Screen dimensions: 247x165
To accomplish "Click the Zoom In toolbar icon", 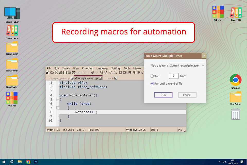I will coord(111,73).
